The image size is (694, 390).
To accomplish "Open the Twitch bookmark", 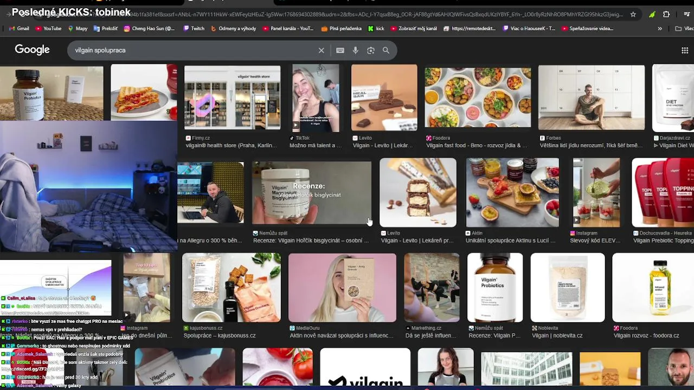I will pyautogui.click(x=194, y=29).
